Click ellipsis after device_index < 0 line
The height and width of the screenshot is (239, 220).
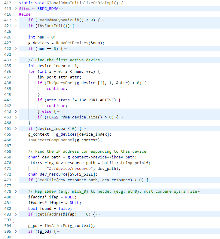84,129
